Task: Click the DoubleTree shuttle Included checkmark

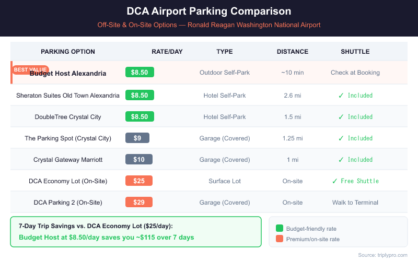Action: (x=341, y=117)
